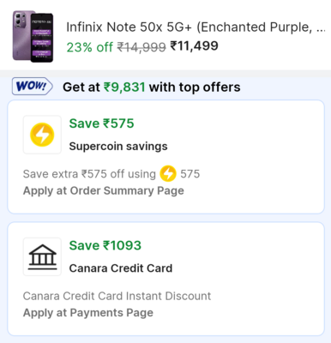
Task: Click the Infinix Note 50x 5G+ product title
Action: click(x=196, y=27)
